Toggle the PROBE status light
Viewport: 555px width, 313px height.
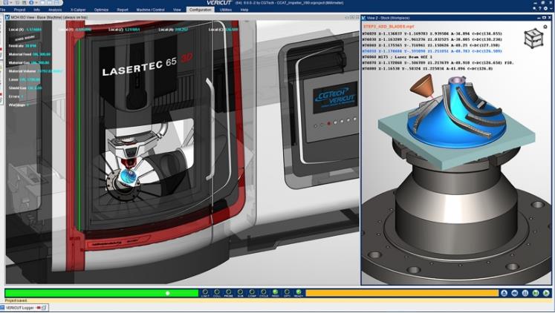[x=229, y=293]
